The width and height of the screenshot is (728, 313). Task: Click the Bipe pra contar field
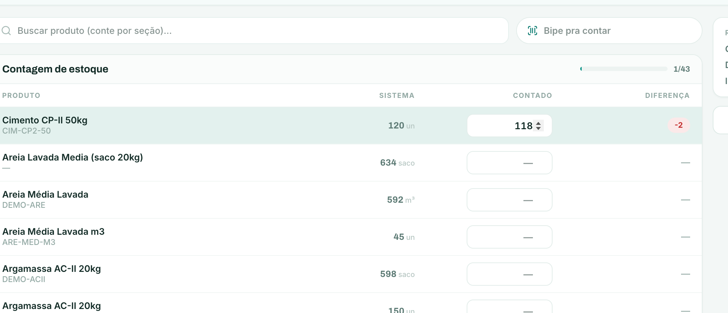pyautogui.click(x=609, y=31)
